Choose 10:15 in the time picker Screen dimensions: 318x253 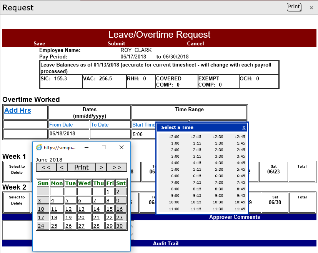[x=196, y=202]
